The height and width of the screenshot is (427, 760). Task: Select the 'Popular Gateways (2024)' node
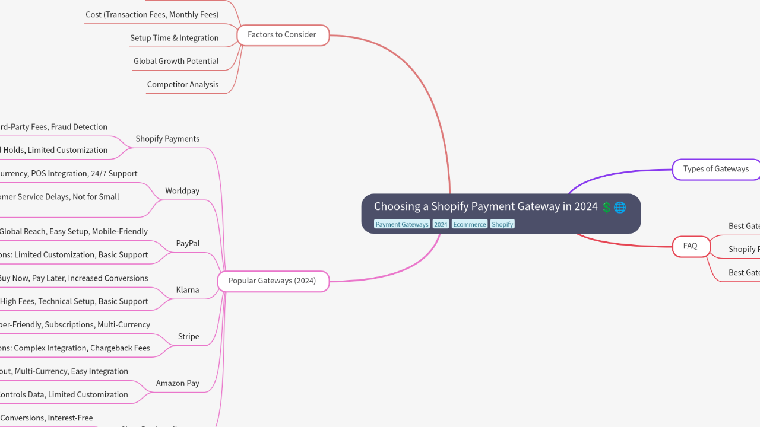click(273, 281)
